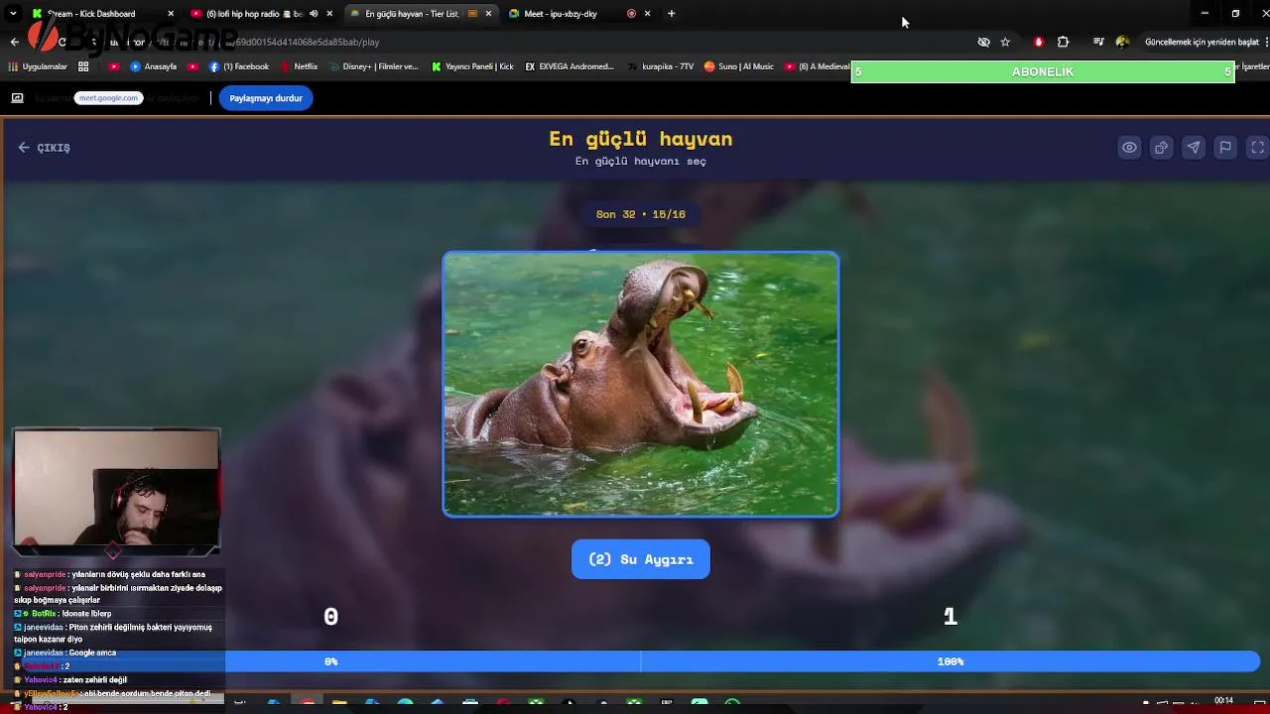The height and width of the screenshot is (714, 1270).
Task: Click the Son 32 • 15/16 round badge
Action: (641, 214)
